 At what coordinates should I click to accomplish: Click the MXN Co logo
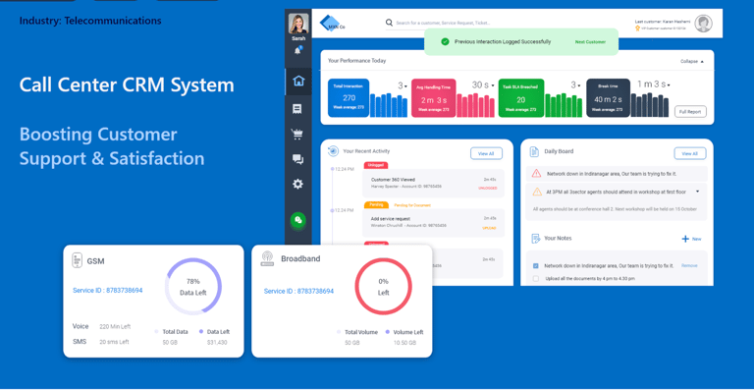333,24
